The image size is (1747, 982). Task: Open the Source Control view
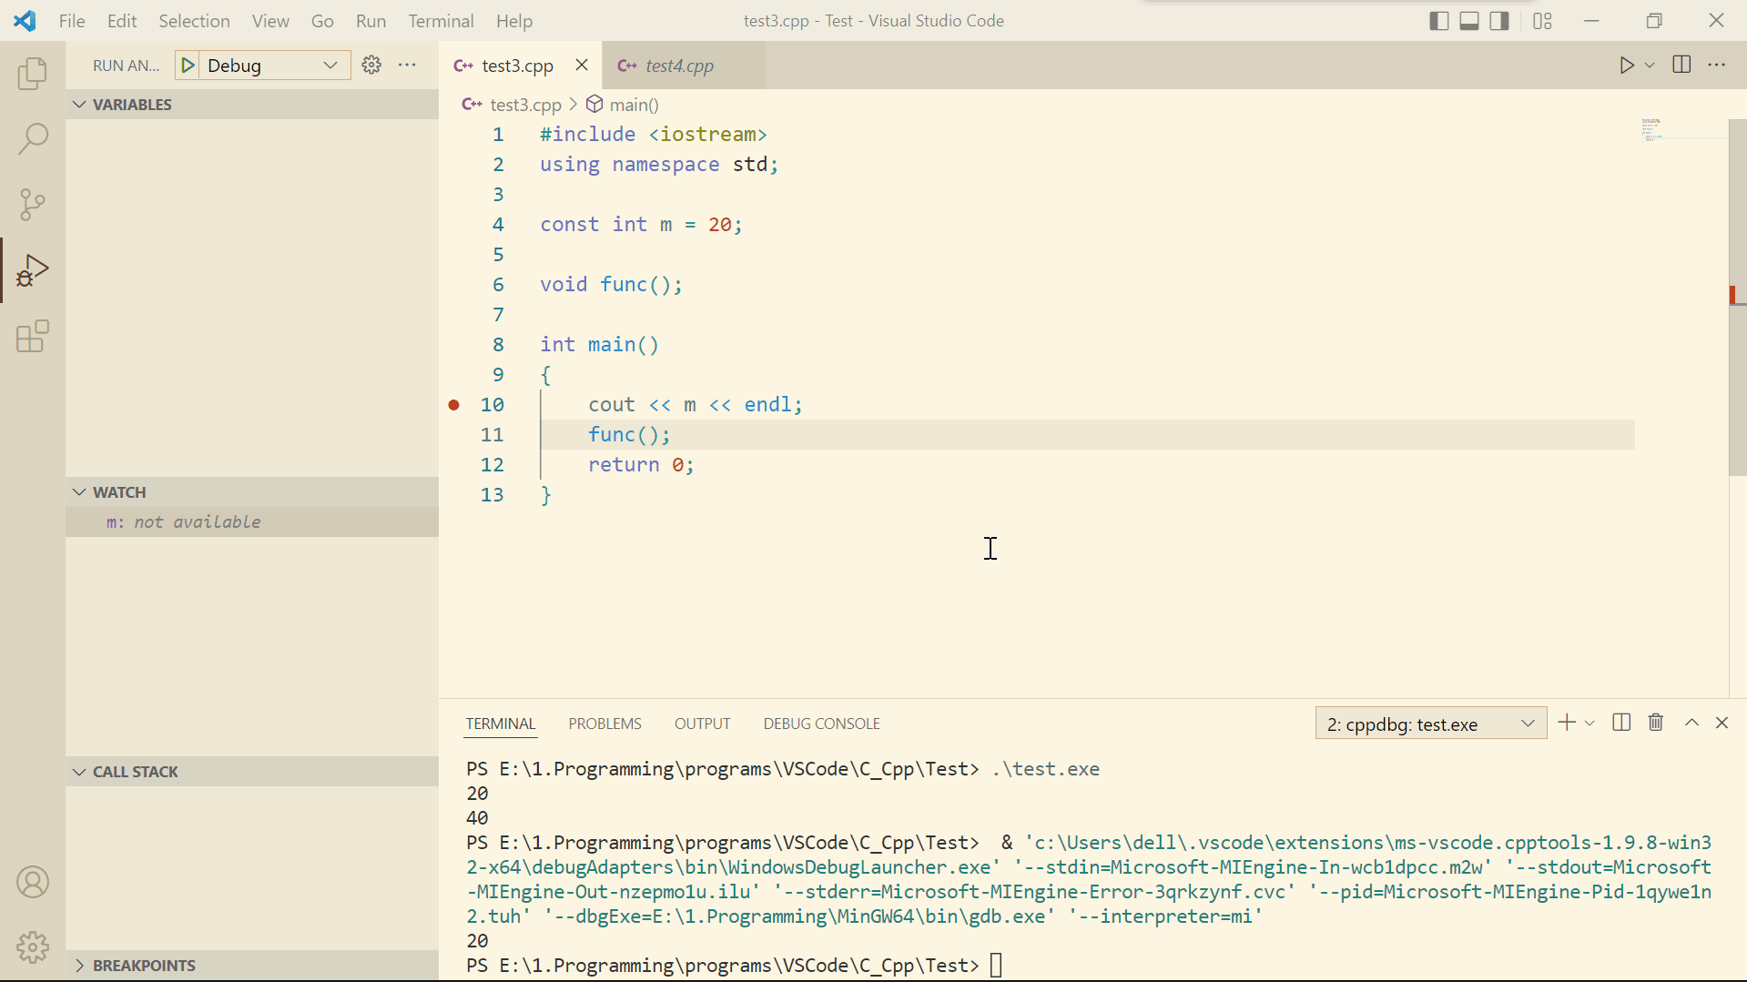(x=33, y=205)
